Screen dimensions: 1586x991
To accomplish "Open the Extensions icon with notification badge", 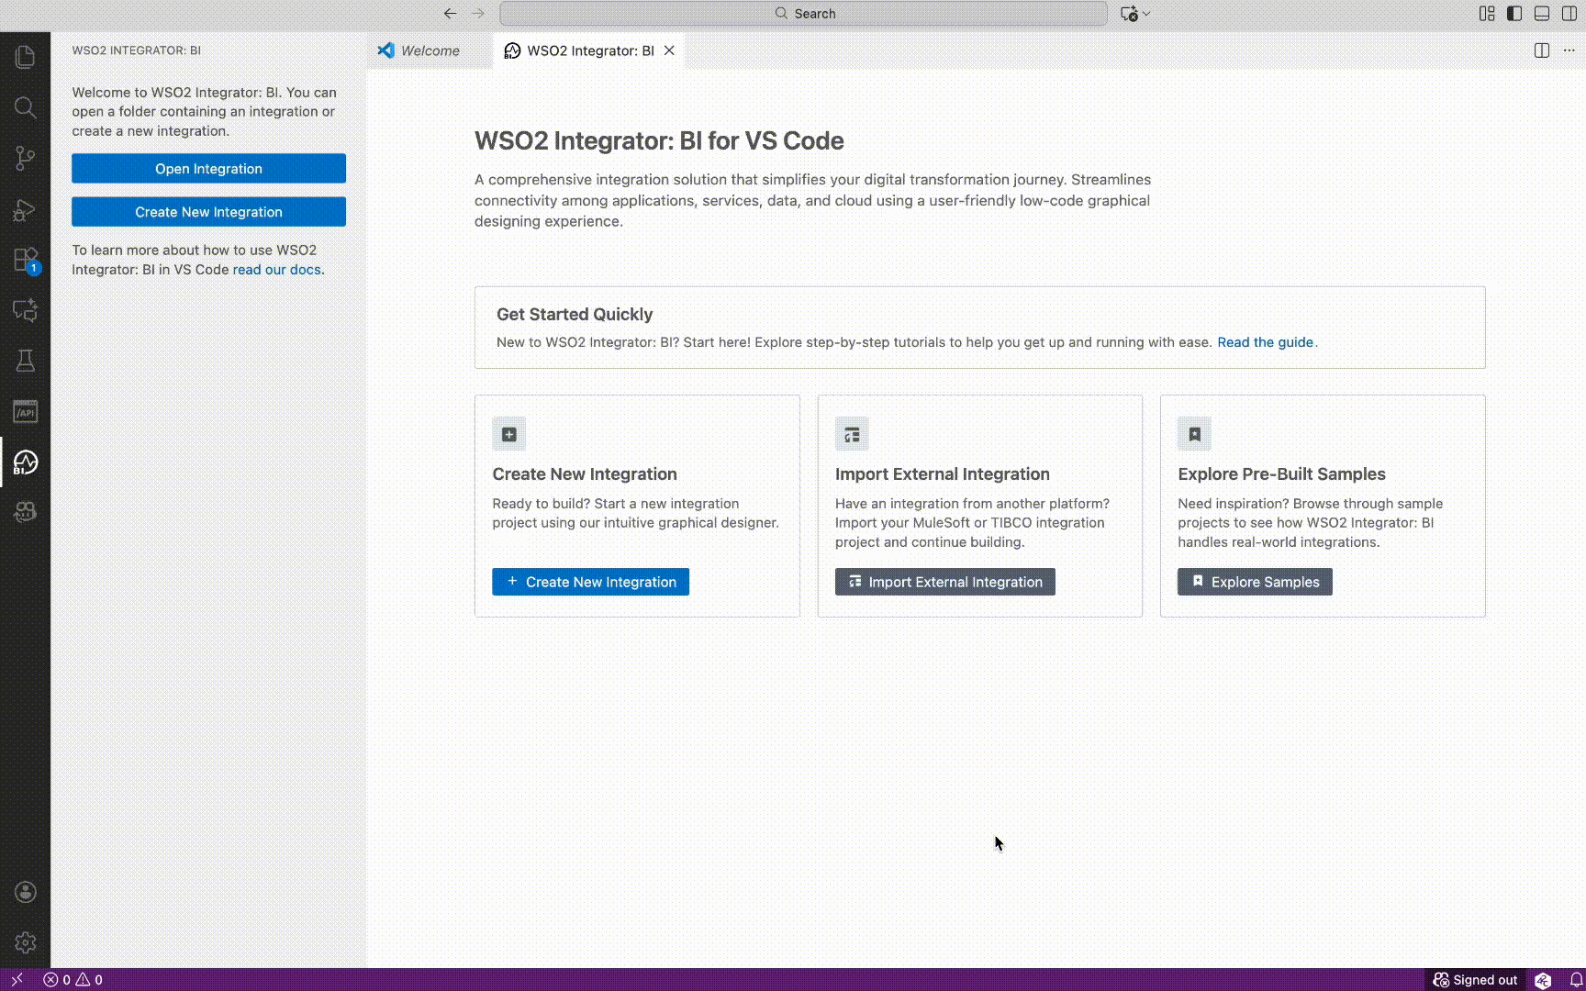I will coord(25,260).
